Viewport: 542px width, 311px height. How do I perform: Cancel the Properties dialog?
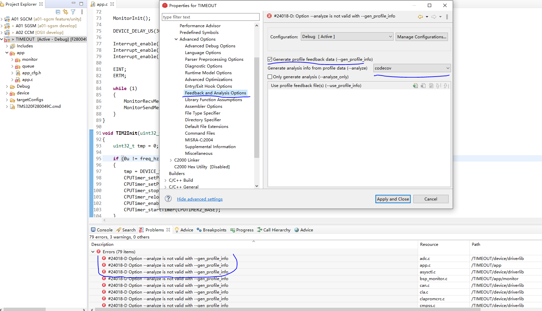pos(431,199)
